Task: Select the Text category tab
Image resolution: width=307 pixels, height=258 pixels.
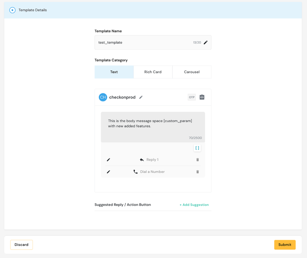Action: tap(114, 72)
